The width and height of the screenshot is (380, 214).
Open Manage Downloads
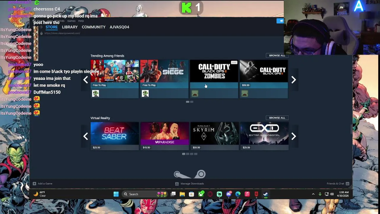tap(192, 184)
